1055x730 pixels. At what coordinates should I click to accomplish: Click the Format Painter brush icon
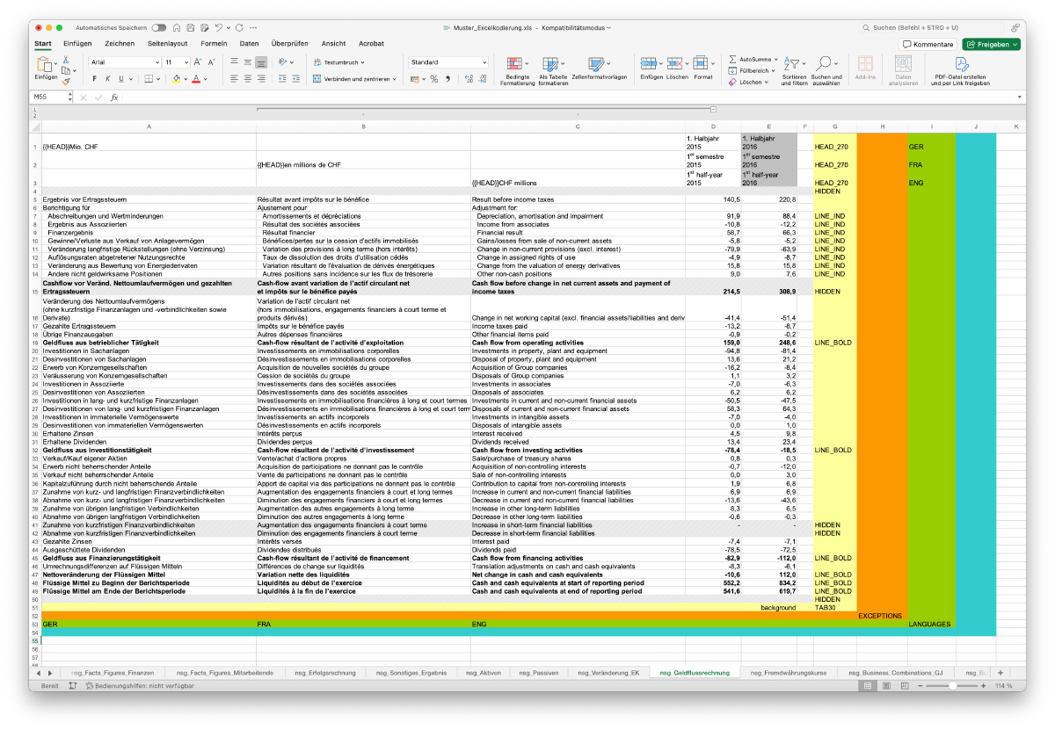(66, 82)
